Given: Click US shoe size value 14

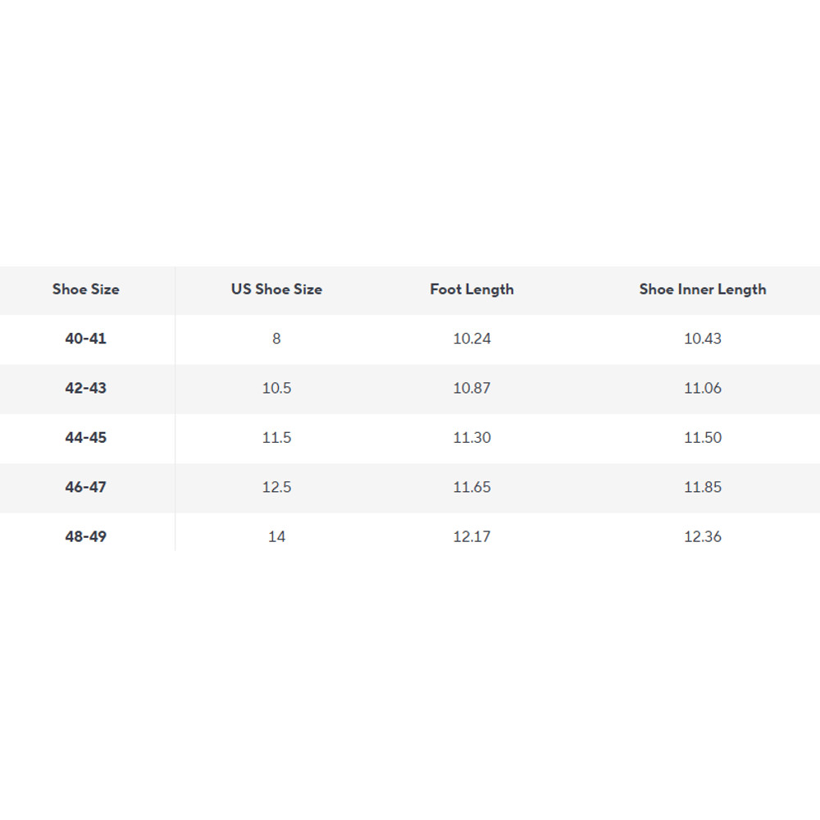Looking at the screenshot, I should (x=276, y=536).
